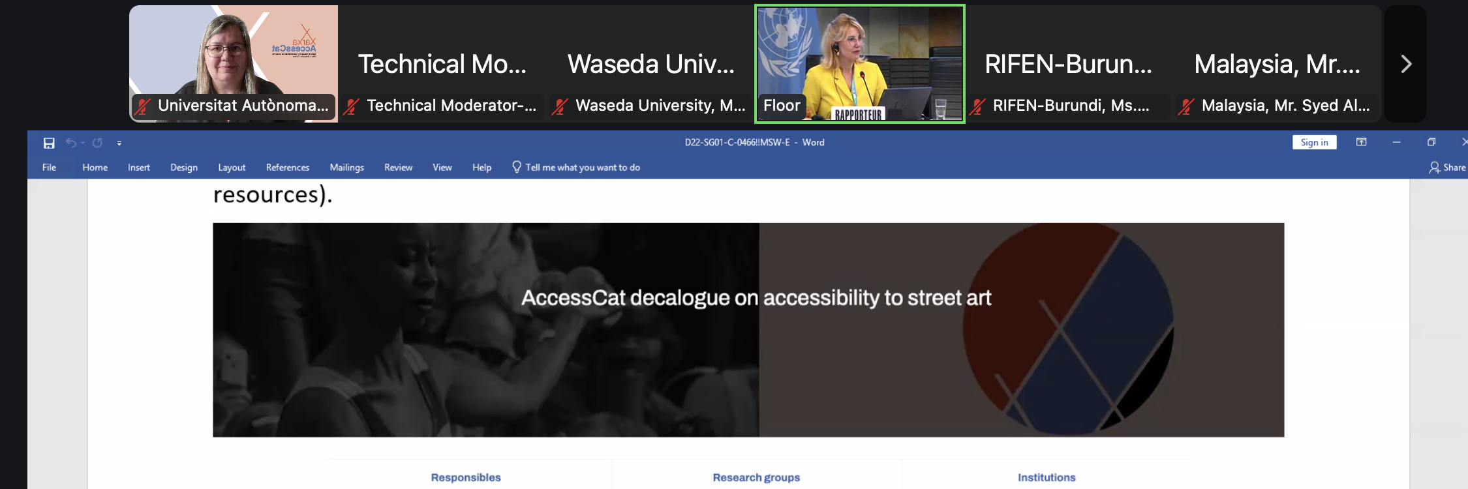Click the lightbulb Tell me icon
Screen dimensions: 1468x489
[x=517, y=167]
